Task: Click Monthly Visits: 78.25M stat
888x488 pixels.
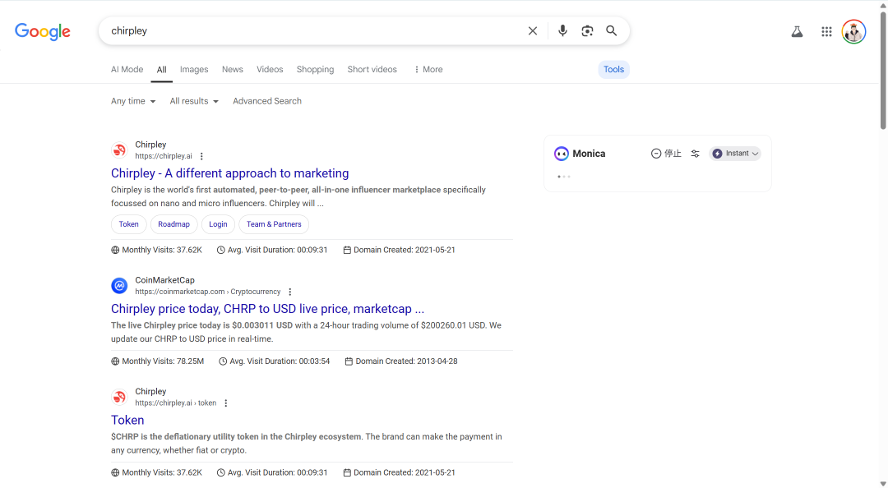Action: coord(157,361)
